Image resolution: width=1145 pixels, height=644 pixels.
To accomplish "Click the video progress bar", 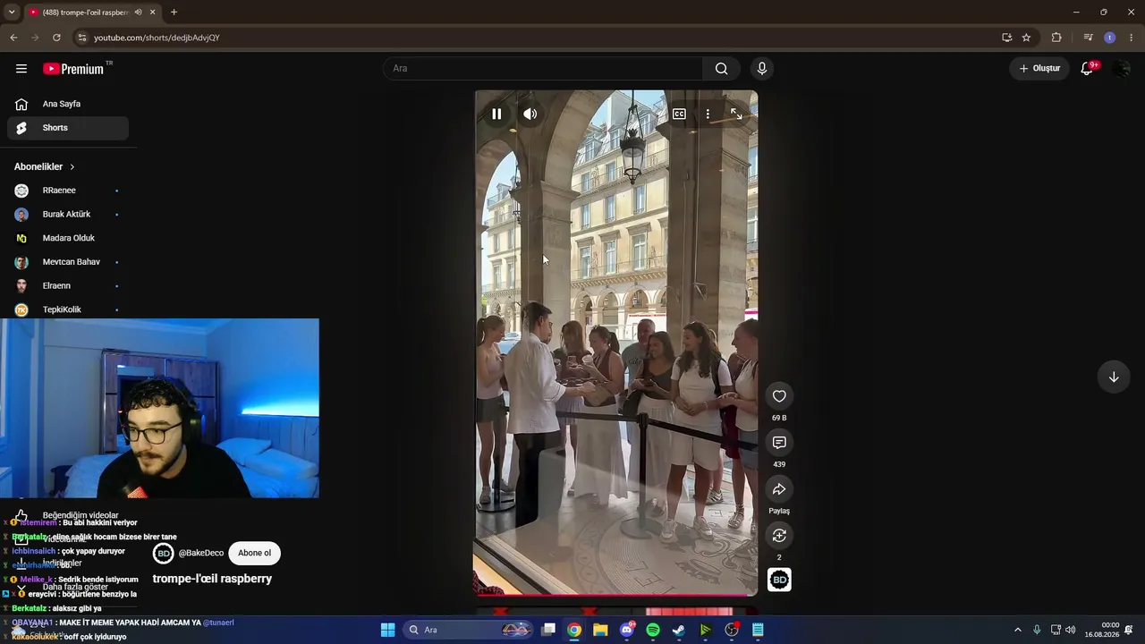I will tap(615, 594).
